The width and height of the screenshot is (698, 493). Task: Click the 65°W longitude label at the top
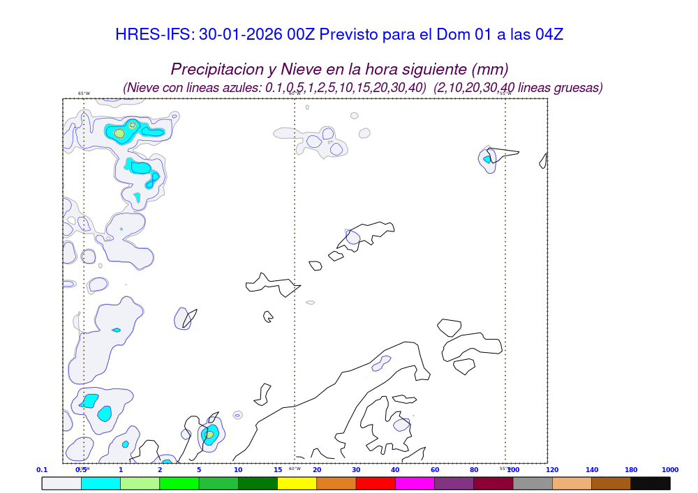click(x=84, y=93)
